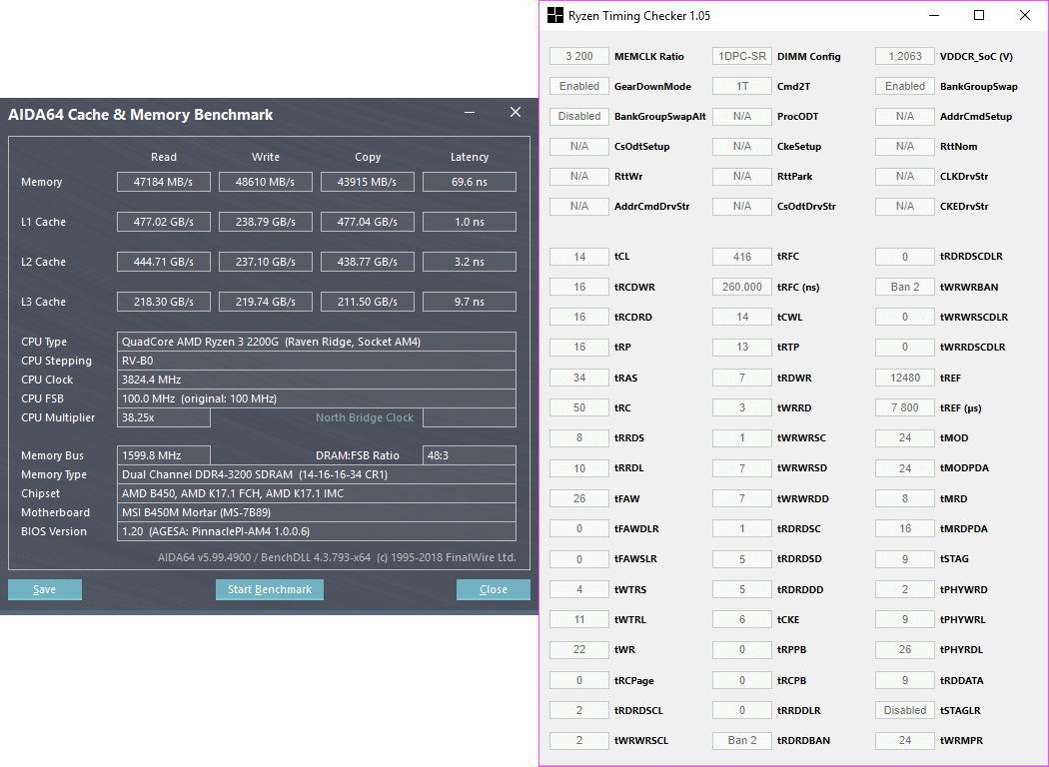The image size is (1049, 767).
Task: Click the tMRDPDA value 16 field
Action: click(904, 529)
